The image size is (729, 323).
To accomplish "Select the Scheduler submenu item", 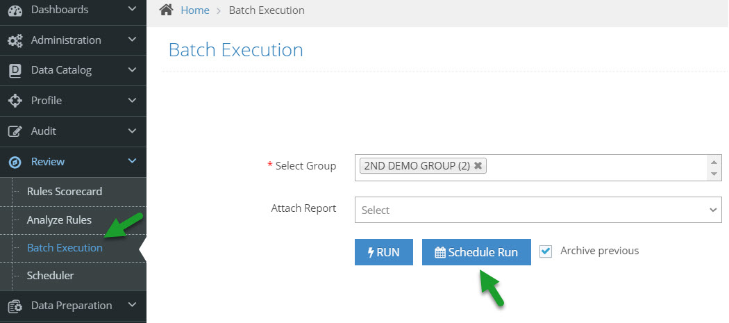I will (50, 276).
